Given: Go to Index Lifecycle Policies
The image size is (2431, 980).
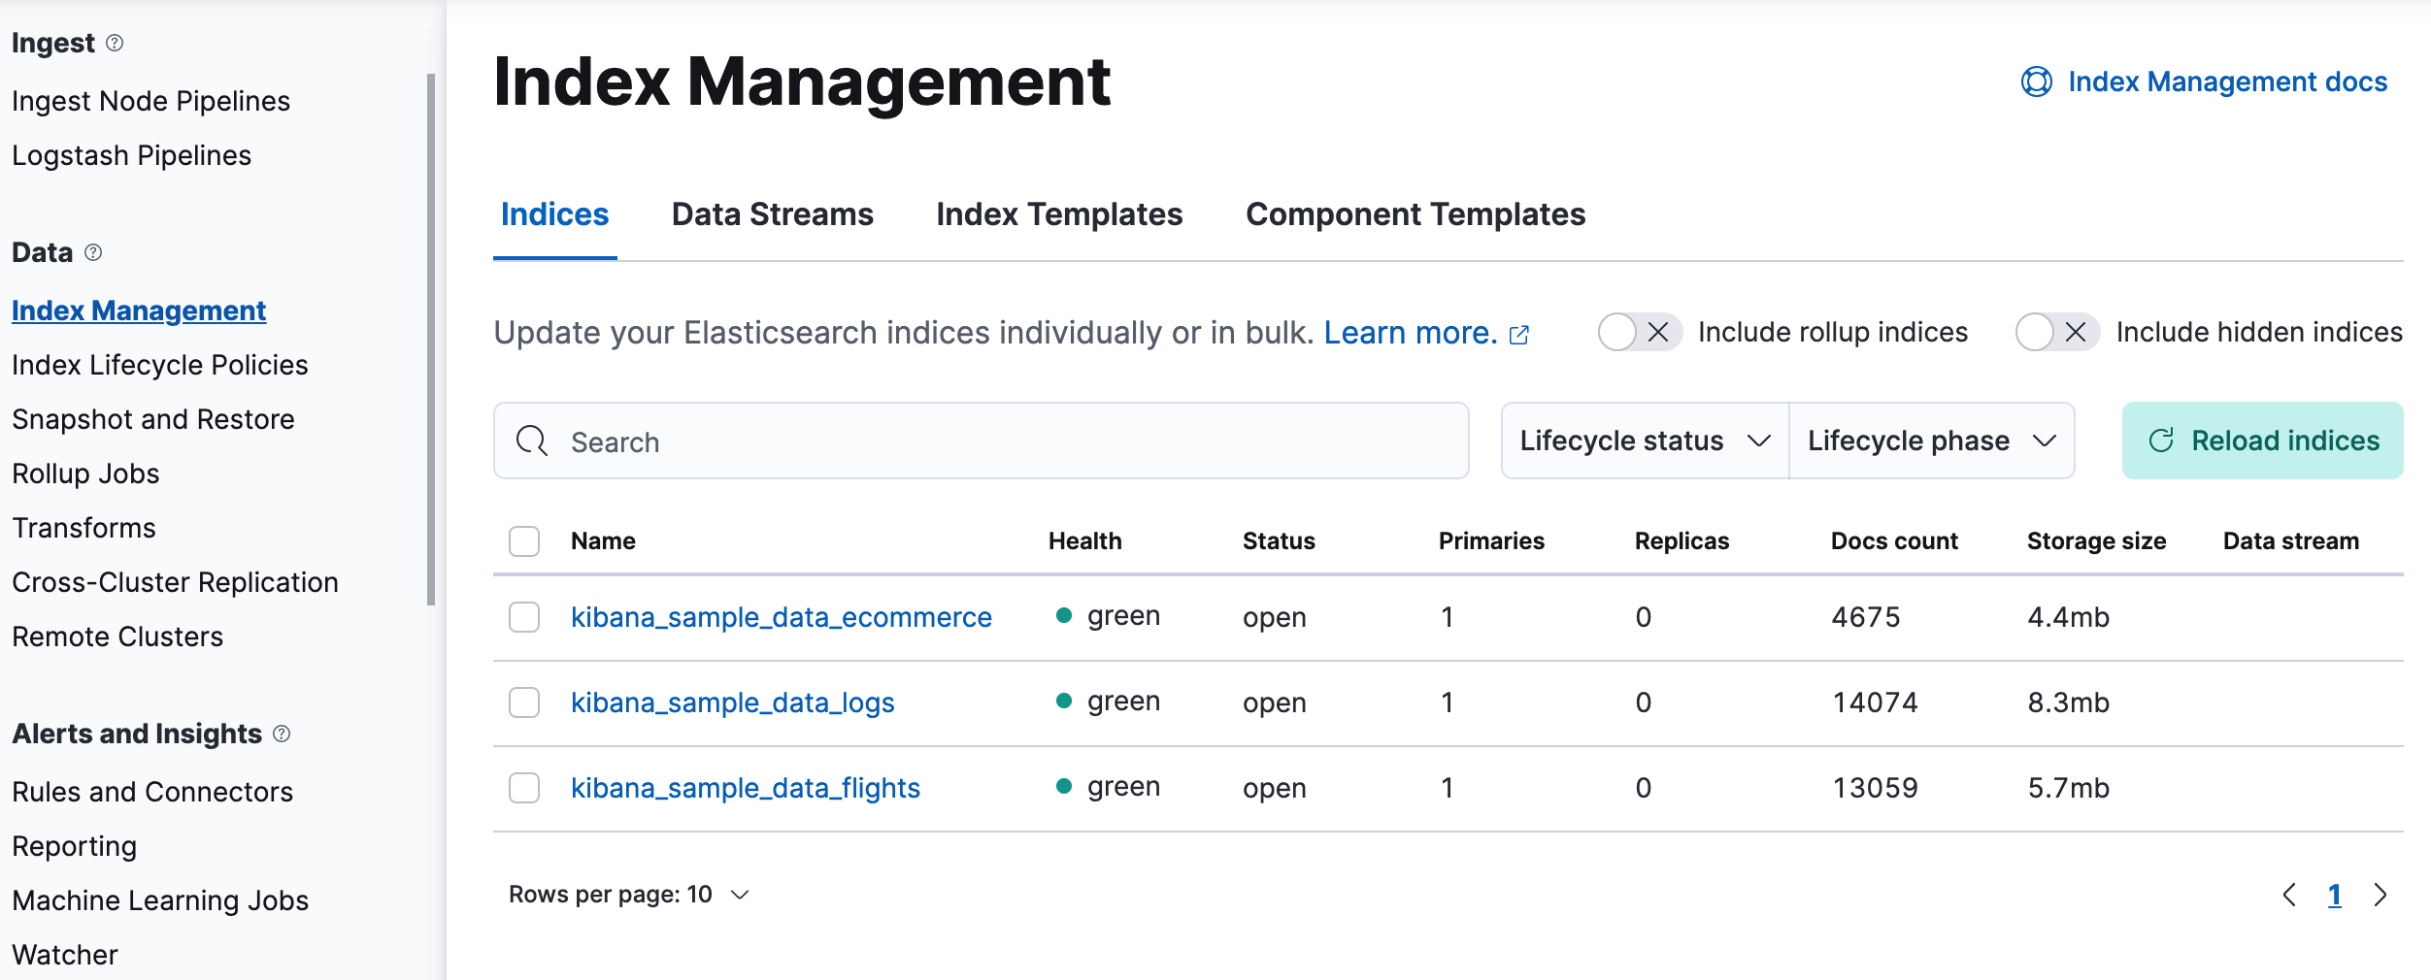Looking at the screenshot, I should click(159, 365).
